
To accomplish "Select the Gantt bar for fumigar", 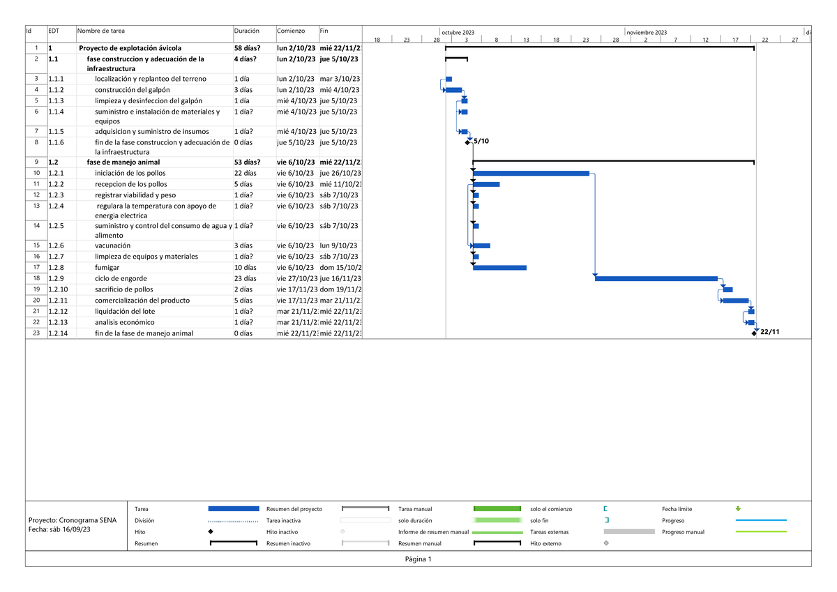I will pos(499,268).
